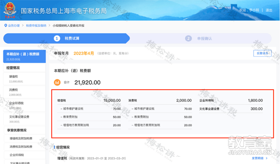Click the user name 李小明

254,10
